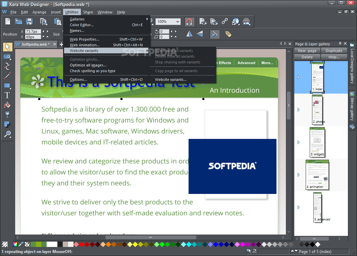Expand the 2. photos page layers

pyautogui.click(x=299, y=110)
